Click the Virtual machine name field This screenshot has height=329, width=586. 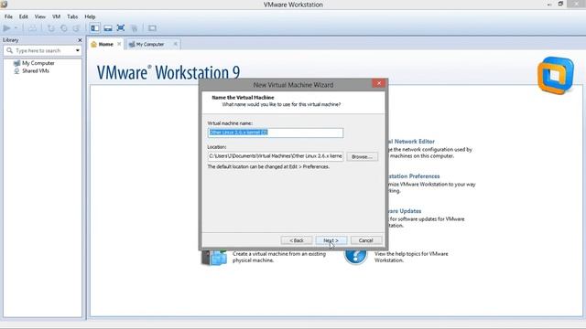pyautogui.click(x=276, y=133)
